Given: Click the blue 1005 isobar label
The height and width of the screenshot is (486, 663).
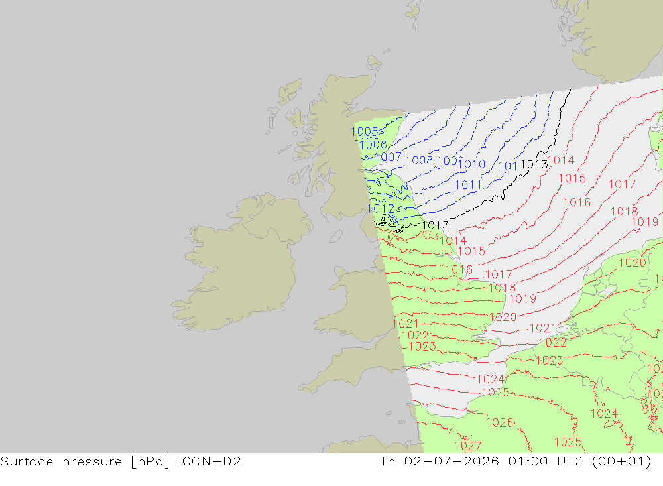Looking at the screenshot, I should [365, 132].
